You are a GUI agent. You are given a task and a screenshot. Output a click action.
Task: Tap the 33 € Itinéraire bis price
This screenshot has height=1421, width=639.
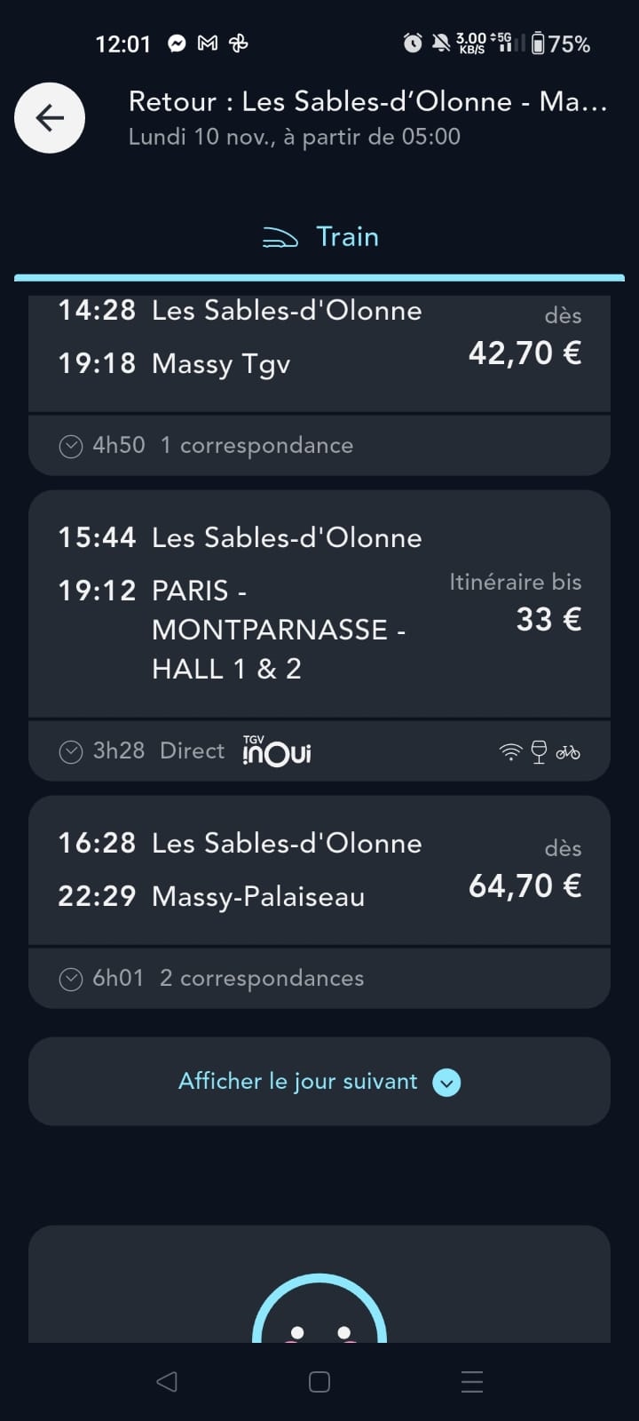click(x=548, y=619)
